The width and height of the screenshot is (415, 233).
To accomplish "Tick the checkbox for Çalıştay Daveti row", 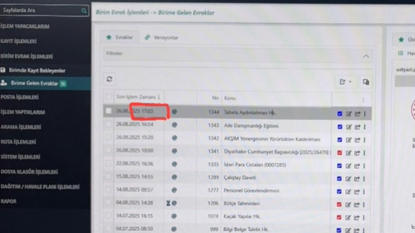I will coord(109,176).
